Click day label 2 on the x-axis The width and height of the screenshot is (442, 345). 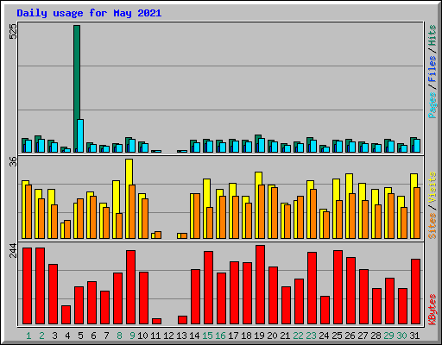coord(41,336)
